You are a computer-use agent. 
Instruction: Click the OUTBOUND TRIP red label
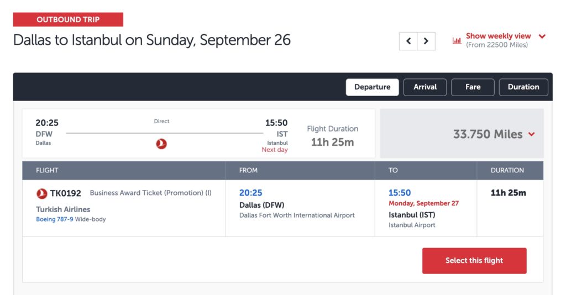tap(68, 19)
